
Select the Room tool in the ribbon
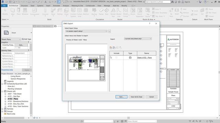(x=133, y=11)
